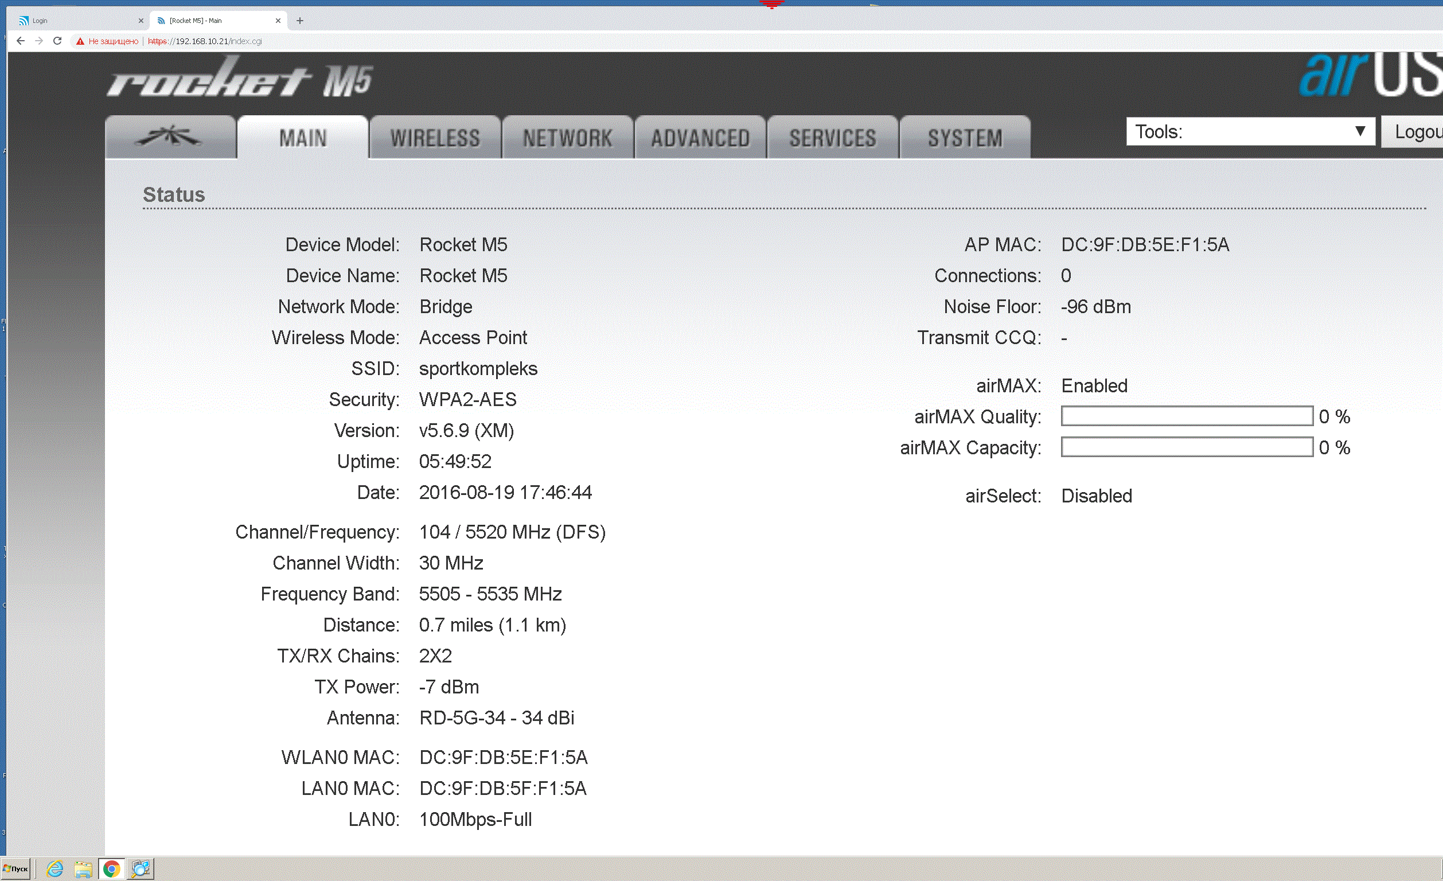
Task: Open the file explorer taskbar icon
Action: 83,869
